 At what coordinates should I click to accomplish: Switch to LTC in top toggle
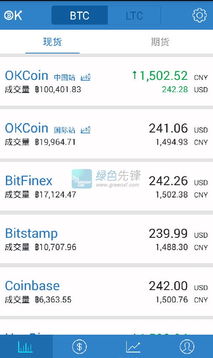[x=134, y=15]
